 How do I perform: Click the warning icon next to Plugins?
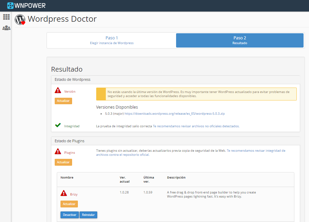(58, 151)
